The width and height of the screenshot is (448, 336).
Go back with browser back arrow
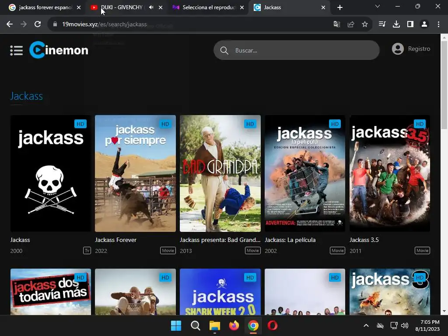click(10, 24)
